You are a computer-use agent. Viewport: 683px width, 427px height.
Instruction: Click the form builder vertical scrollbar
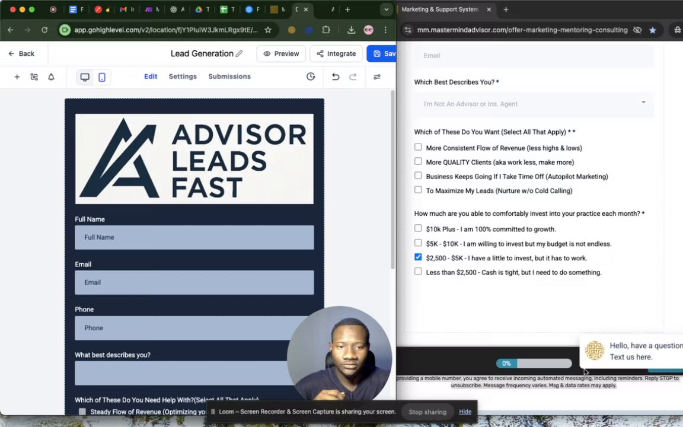point(392,180)
